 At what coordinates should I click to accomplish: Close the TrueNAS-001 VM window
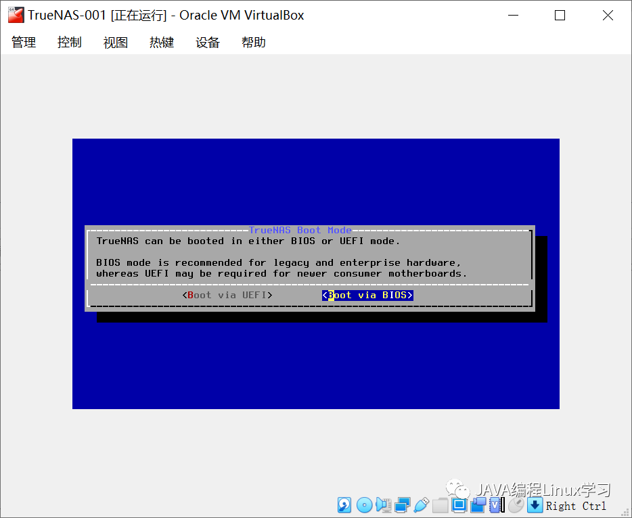click(x=608, y=16)
